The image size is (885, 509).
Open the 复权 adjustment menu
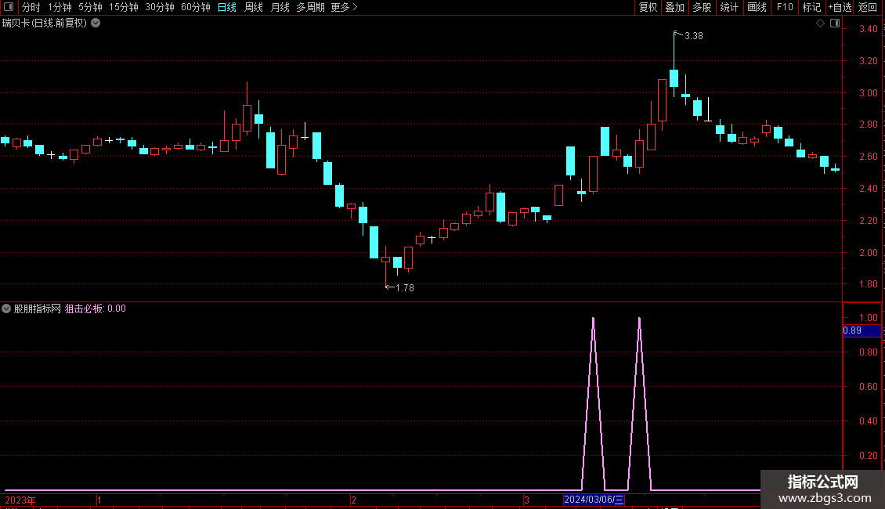tap(648, 7)
